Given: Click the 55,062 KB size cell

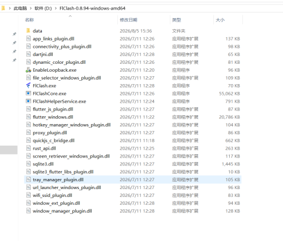Looking at the screenshot, I should pos(229,94).
